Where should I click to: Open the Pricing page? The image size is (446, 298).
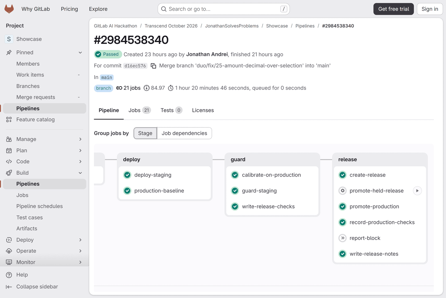tap(69, 9)
